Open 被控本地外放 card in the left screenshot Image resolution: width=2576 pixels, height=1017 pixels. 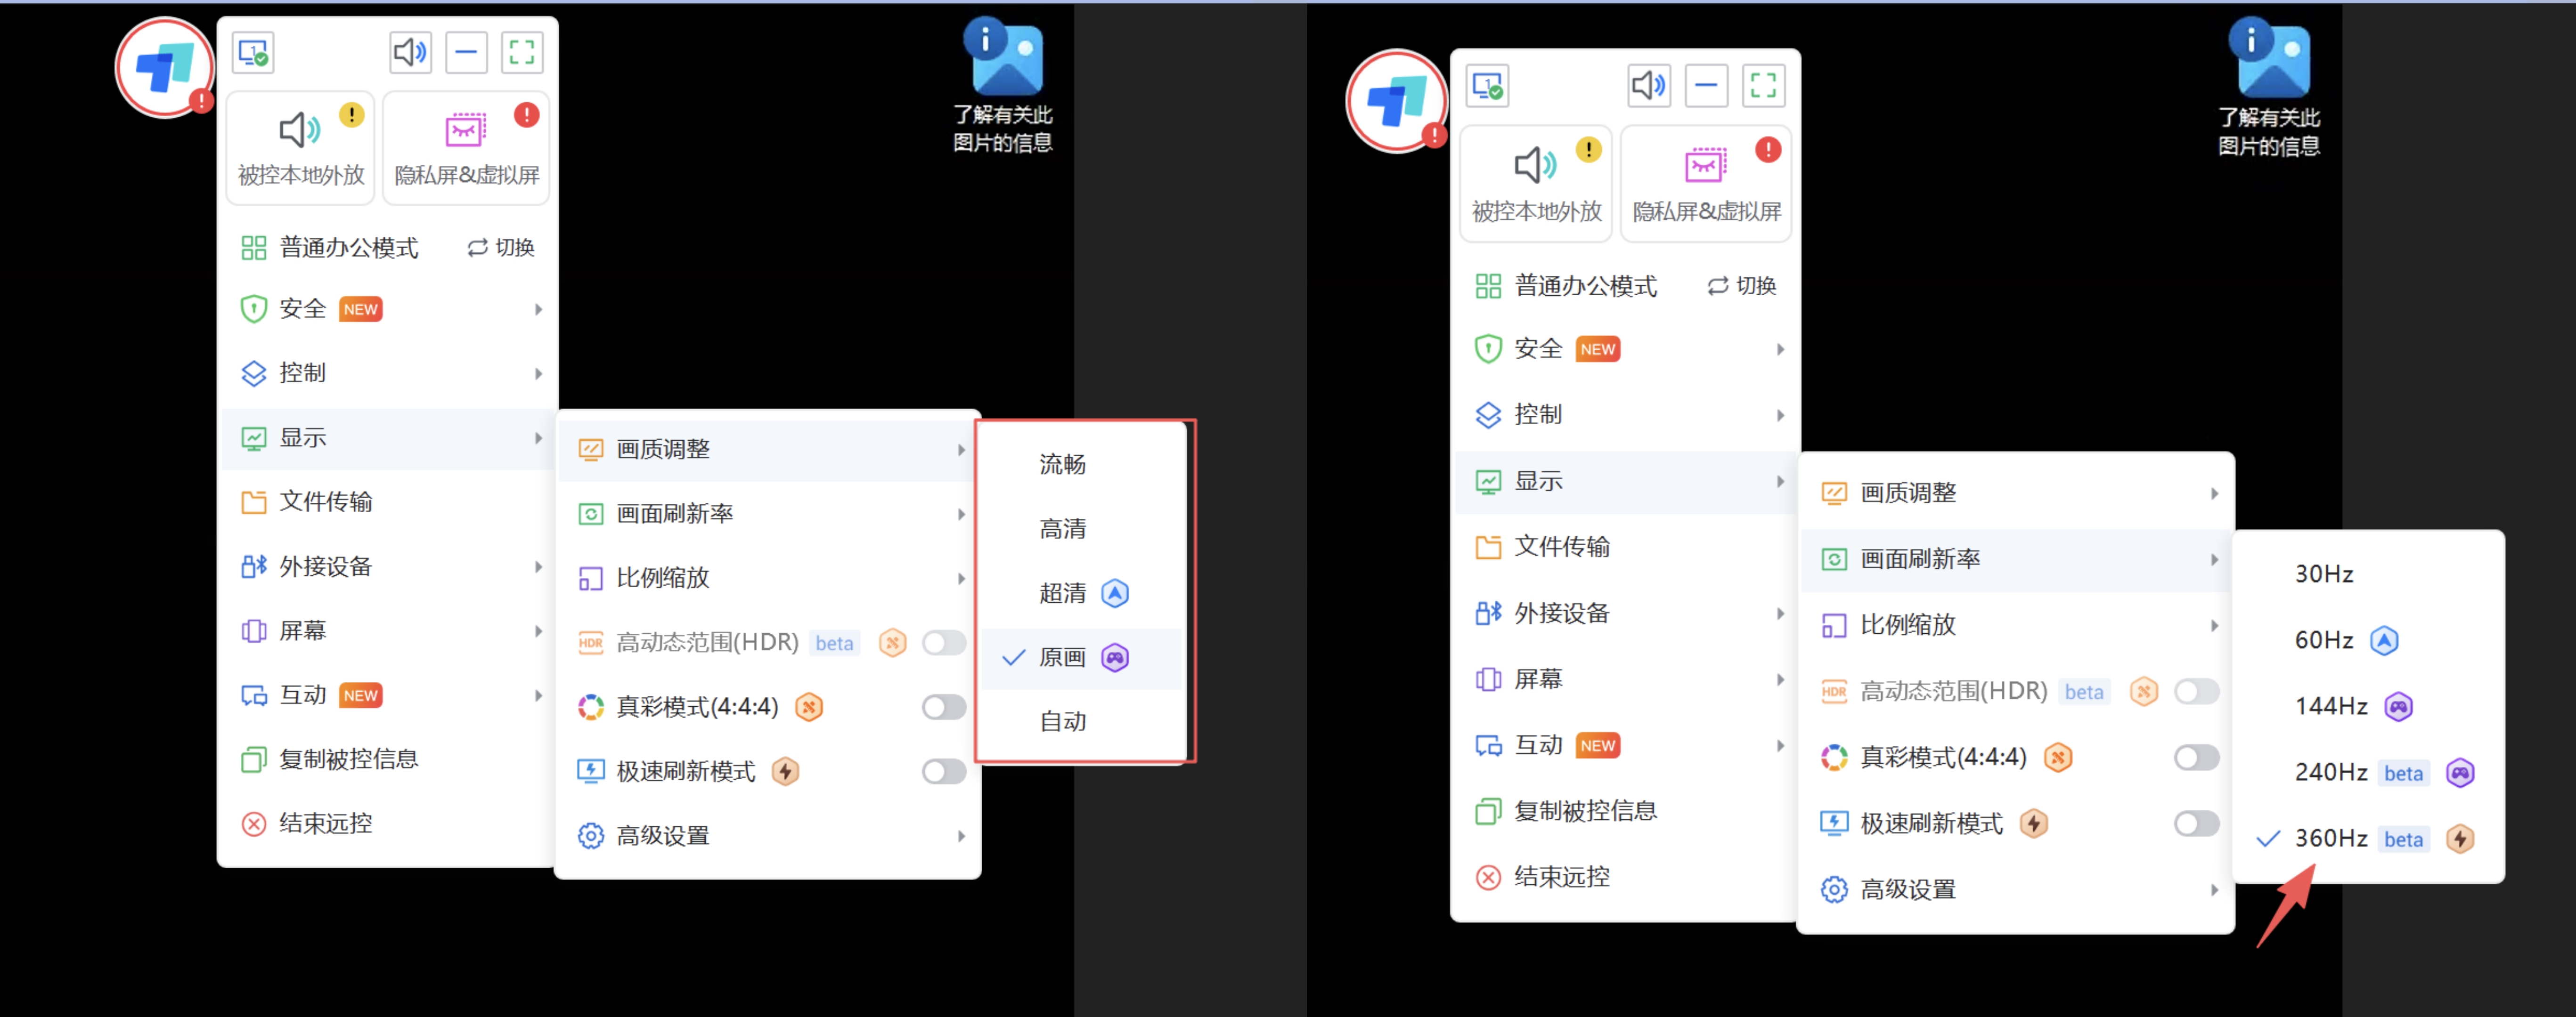point(301,148)
